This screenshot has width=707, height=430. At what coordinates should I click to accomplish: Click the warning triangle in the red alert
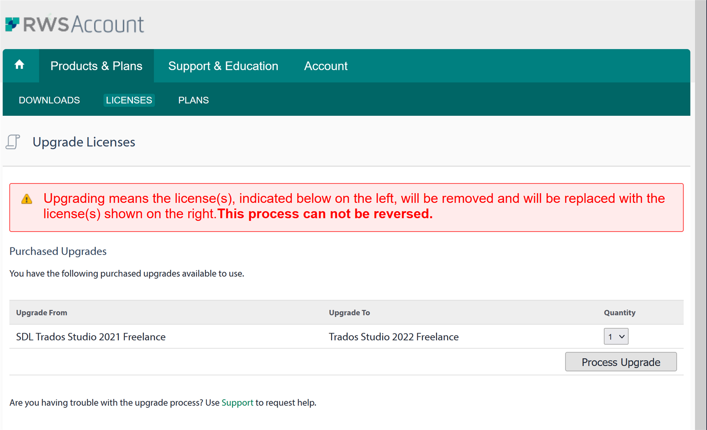(x=26, y=199)
